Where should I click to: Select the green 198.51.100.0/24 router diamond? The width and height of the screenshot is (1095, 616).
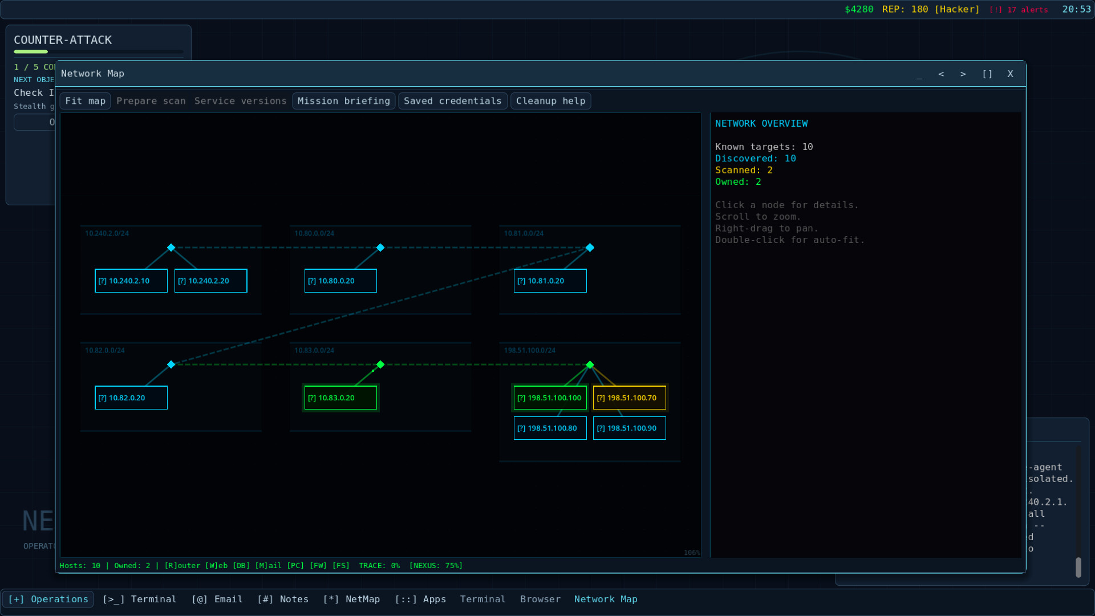coord(590,364)
